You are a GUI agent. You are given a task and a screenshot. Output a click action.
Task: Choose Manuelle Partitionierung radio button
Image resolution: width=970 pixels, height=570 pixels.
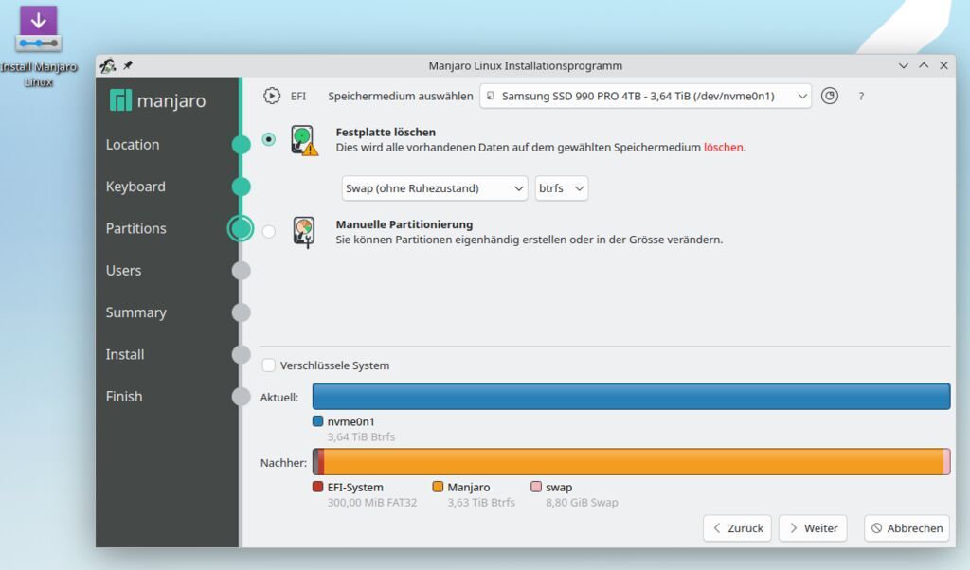pos(269,231)
